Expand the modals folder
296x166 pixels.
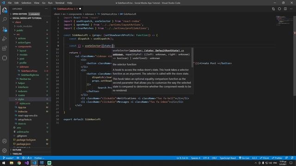click(x=24, y=54)
